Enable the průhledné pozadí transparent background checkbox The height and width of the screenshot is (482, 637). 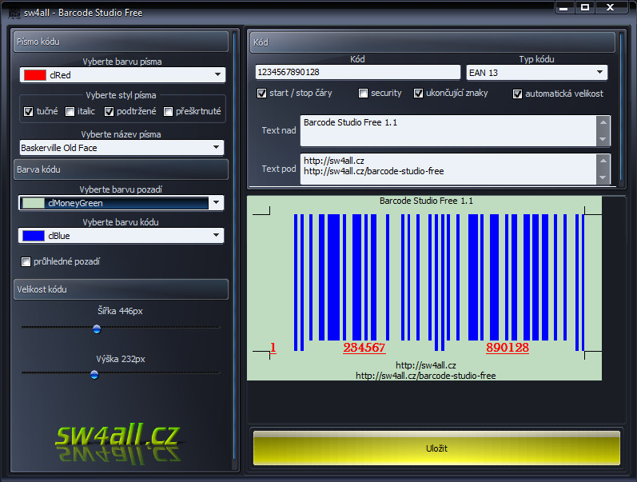(26, 261)
